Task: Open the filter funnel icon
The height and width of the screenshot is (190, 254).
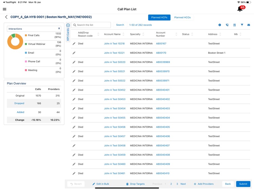Action: pyautogui.click(x=242, y=25)
